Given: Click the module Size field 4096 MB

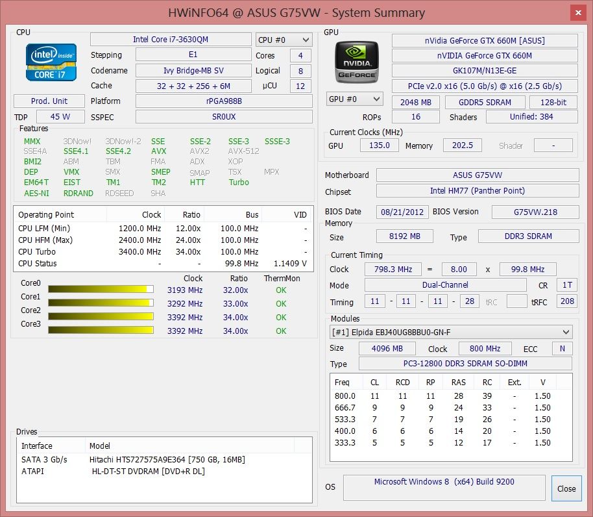Looking at the screenshot, I should (x=387, y=348).
